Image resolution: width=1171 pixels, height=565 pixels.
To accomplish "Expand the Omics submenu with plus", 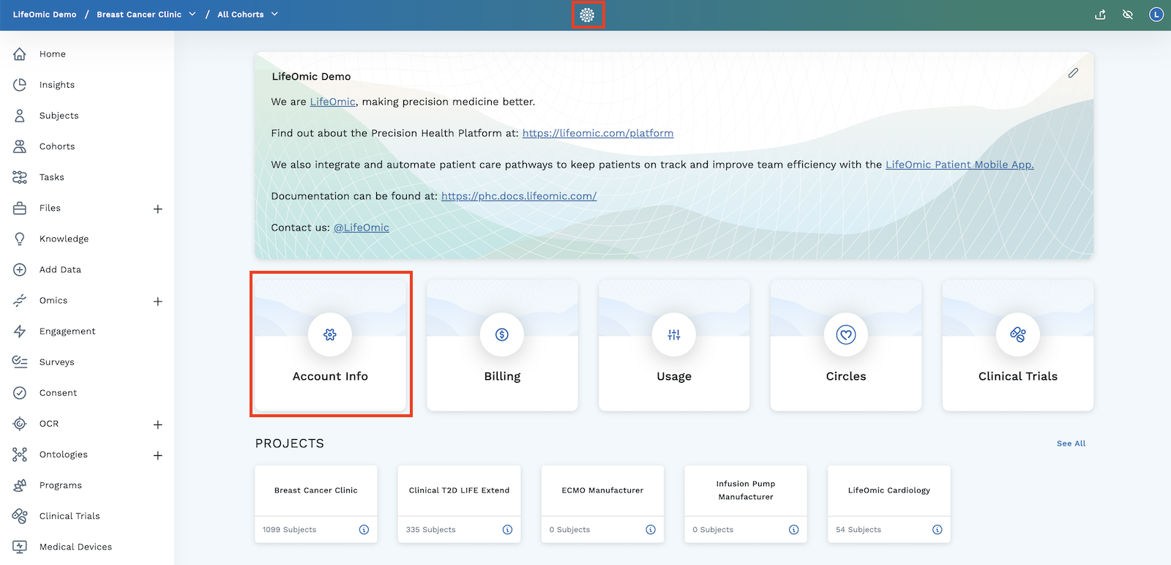I will [x=157, y=302].
